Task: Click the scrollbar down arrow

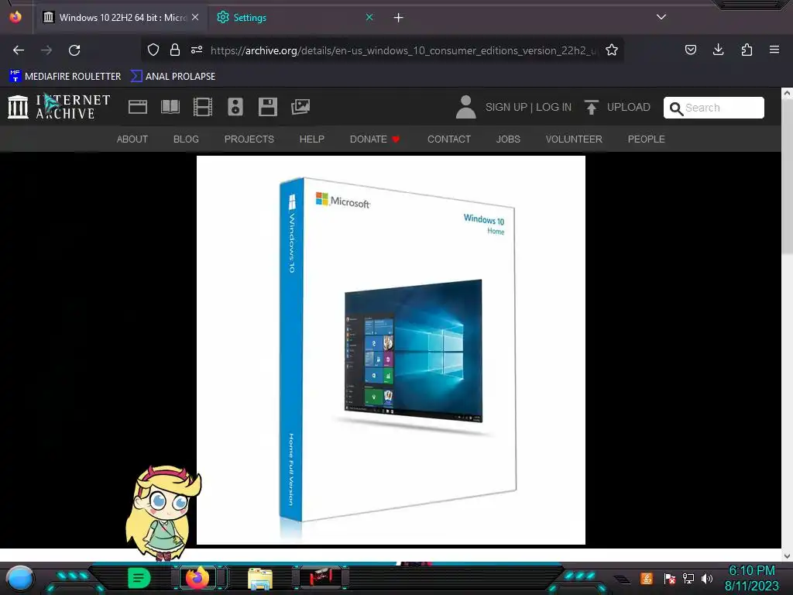Action: click(x=787, y=556)
